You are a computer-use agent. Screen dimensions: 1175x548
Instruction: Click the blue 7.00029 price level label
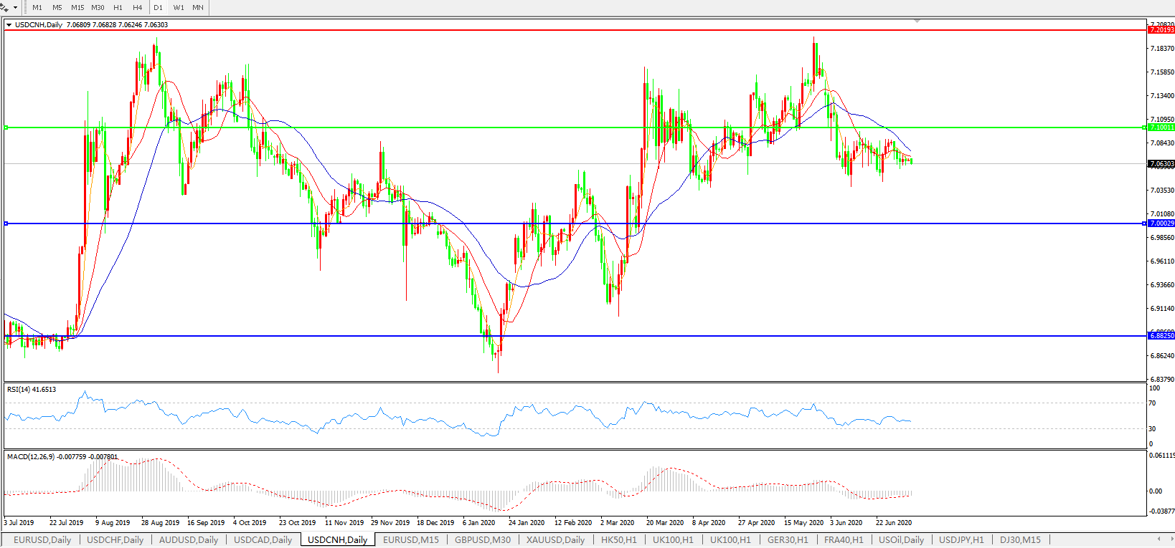pyautogui.click(x=1161, y=223)
